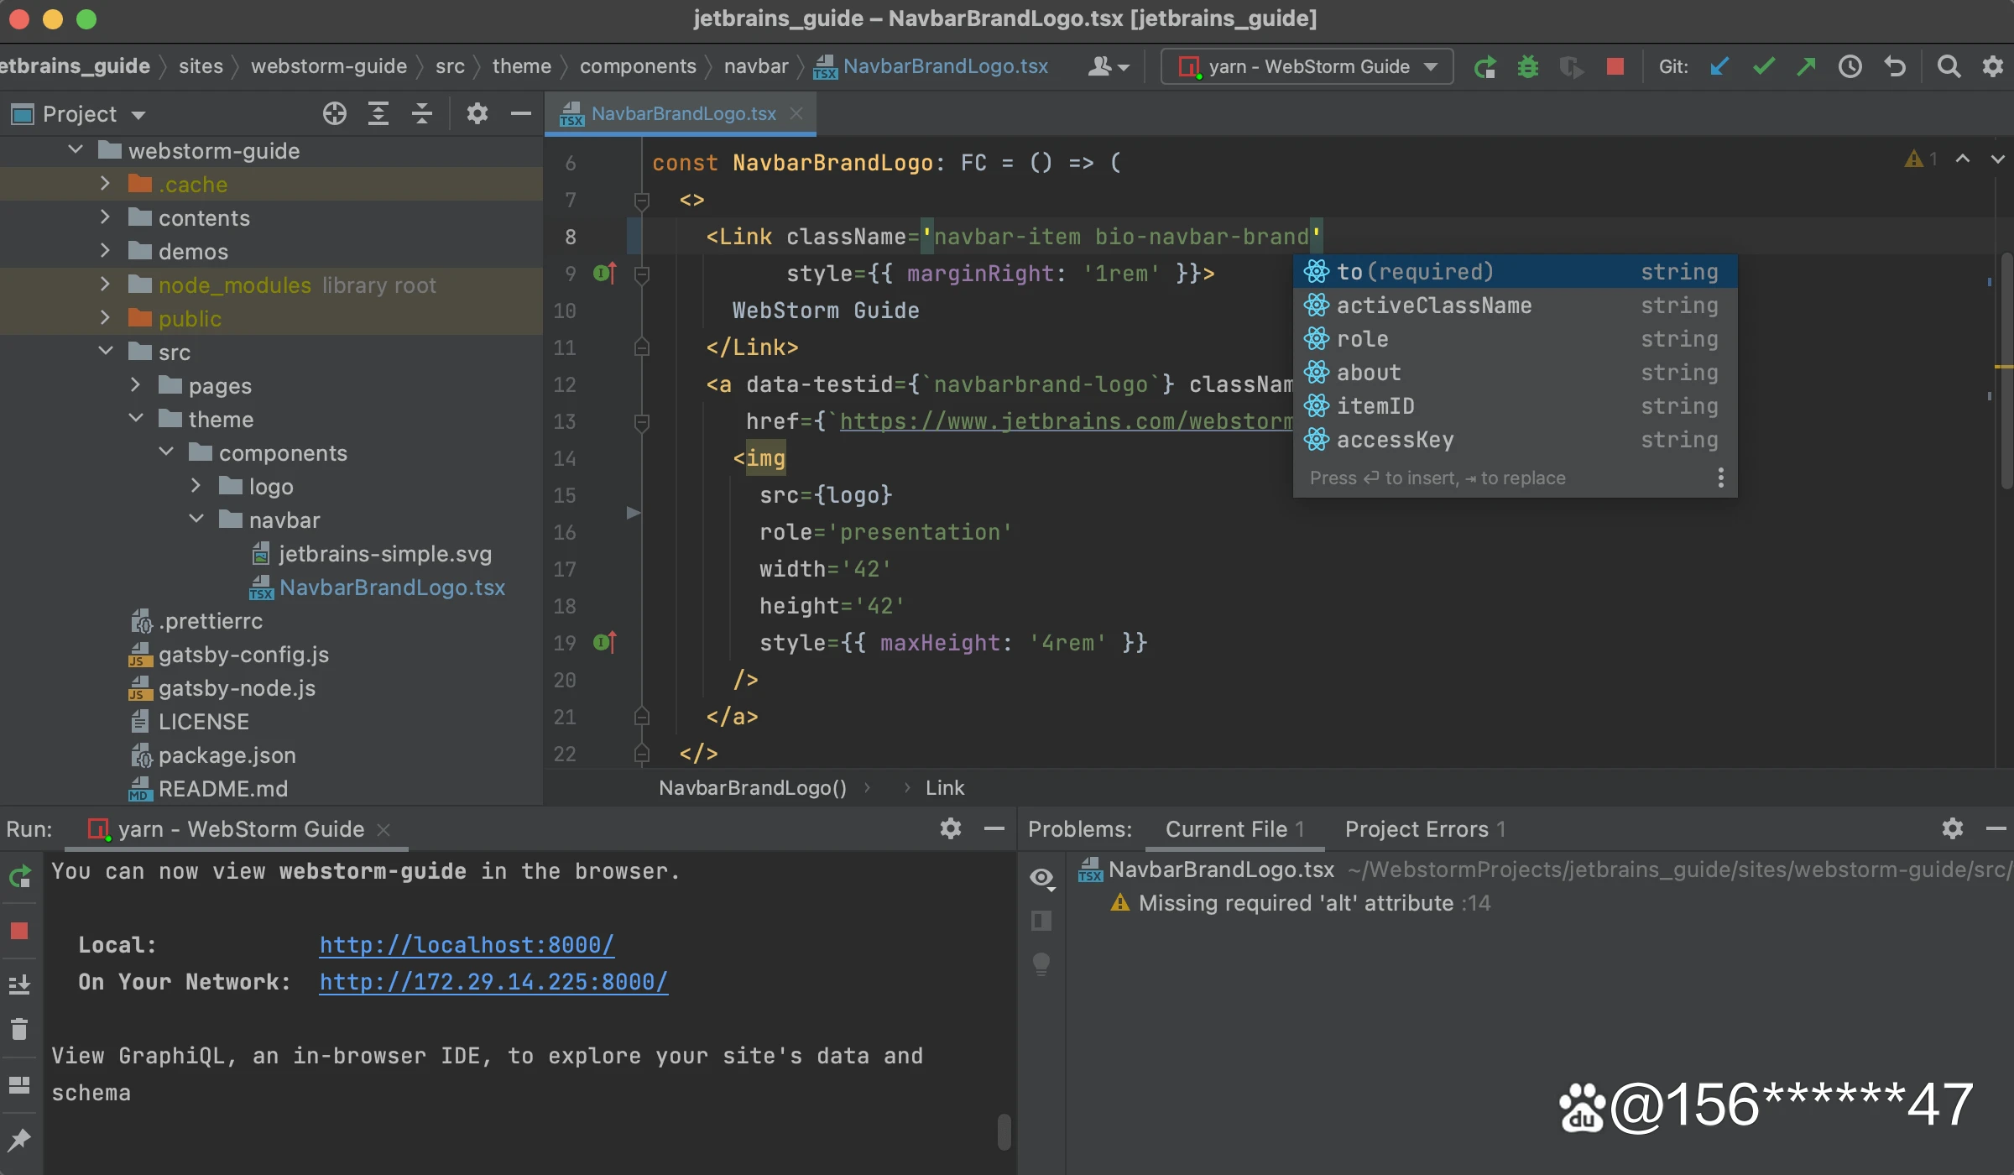
Task: Click the NavbarBrandLogo.tsx tab in editor
Action: tap(681, 112)
